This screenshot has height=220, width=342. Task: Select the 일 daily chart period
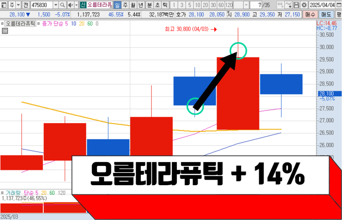117,5
